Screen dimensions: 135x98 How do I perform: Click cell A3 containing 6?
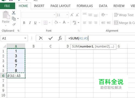click(x=16, y=61)
